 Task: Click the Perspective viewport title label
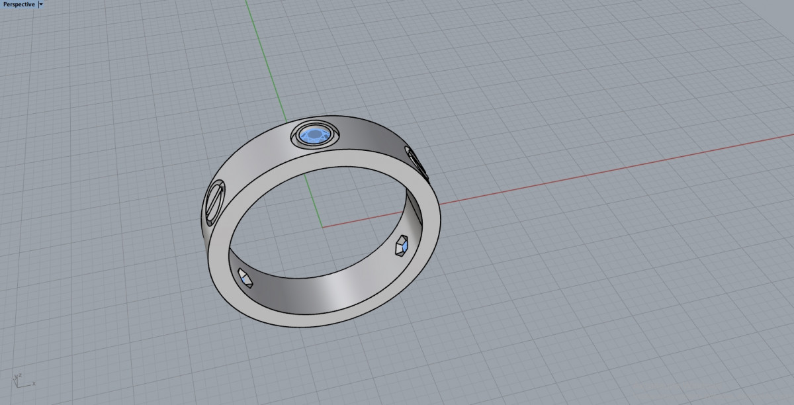pos(19,4)
